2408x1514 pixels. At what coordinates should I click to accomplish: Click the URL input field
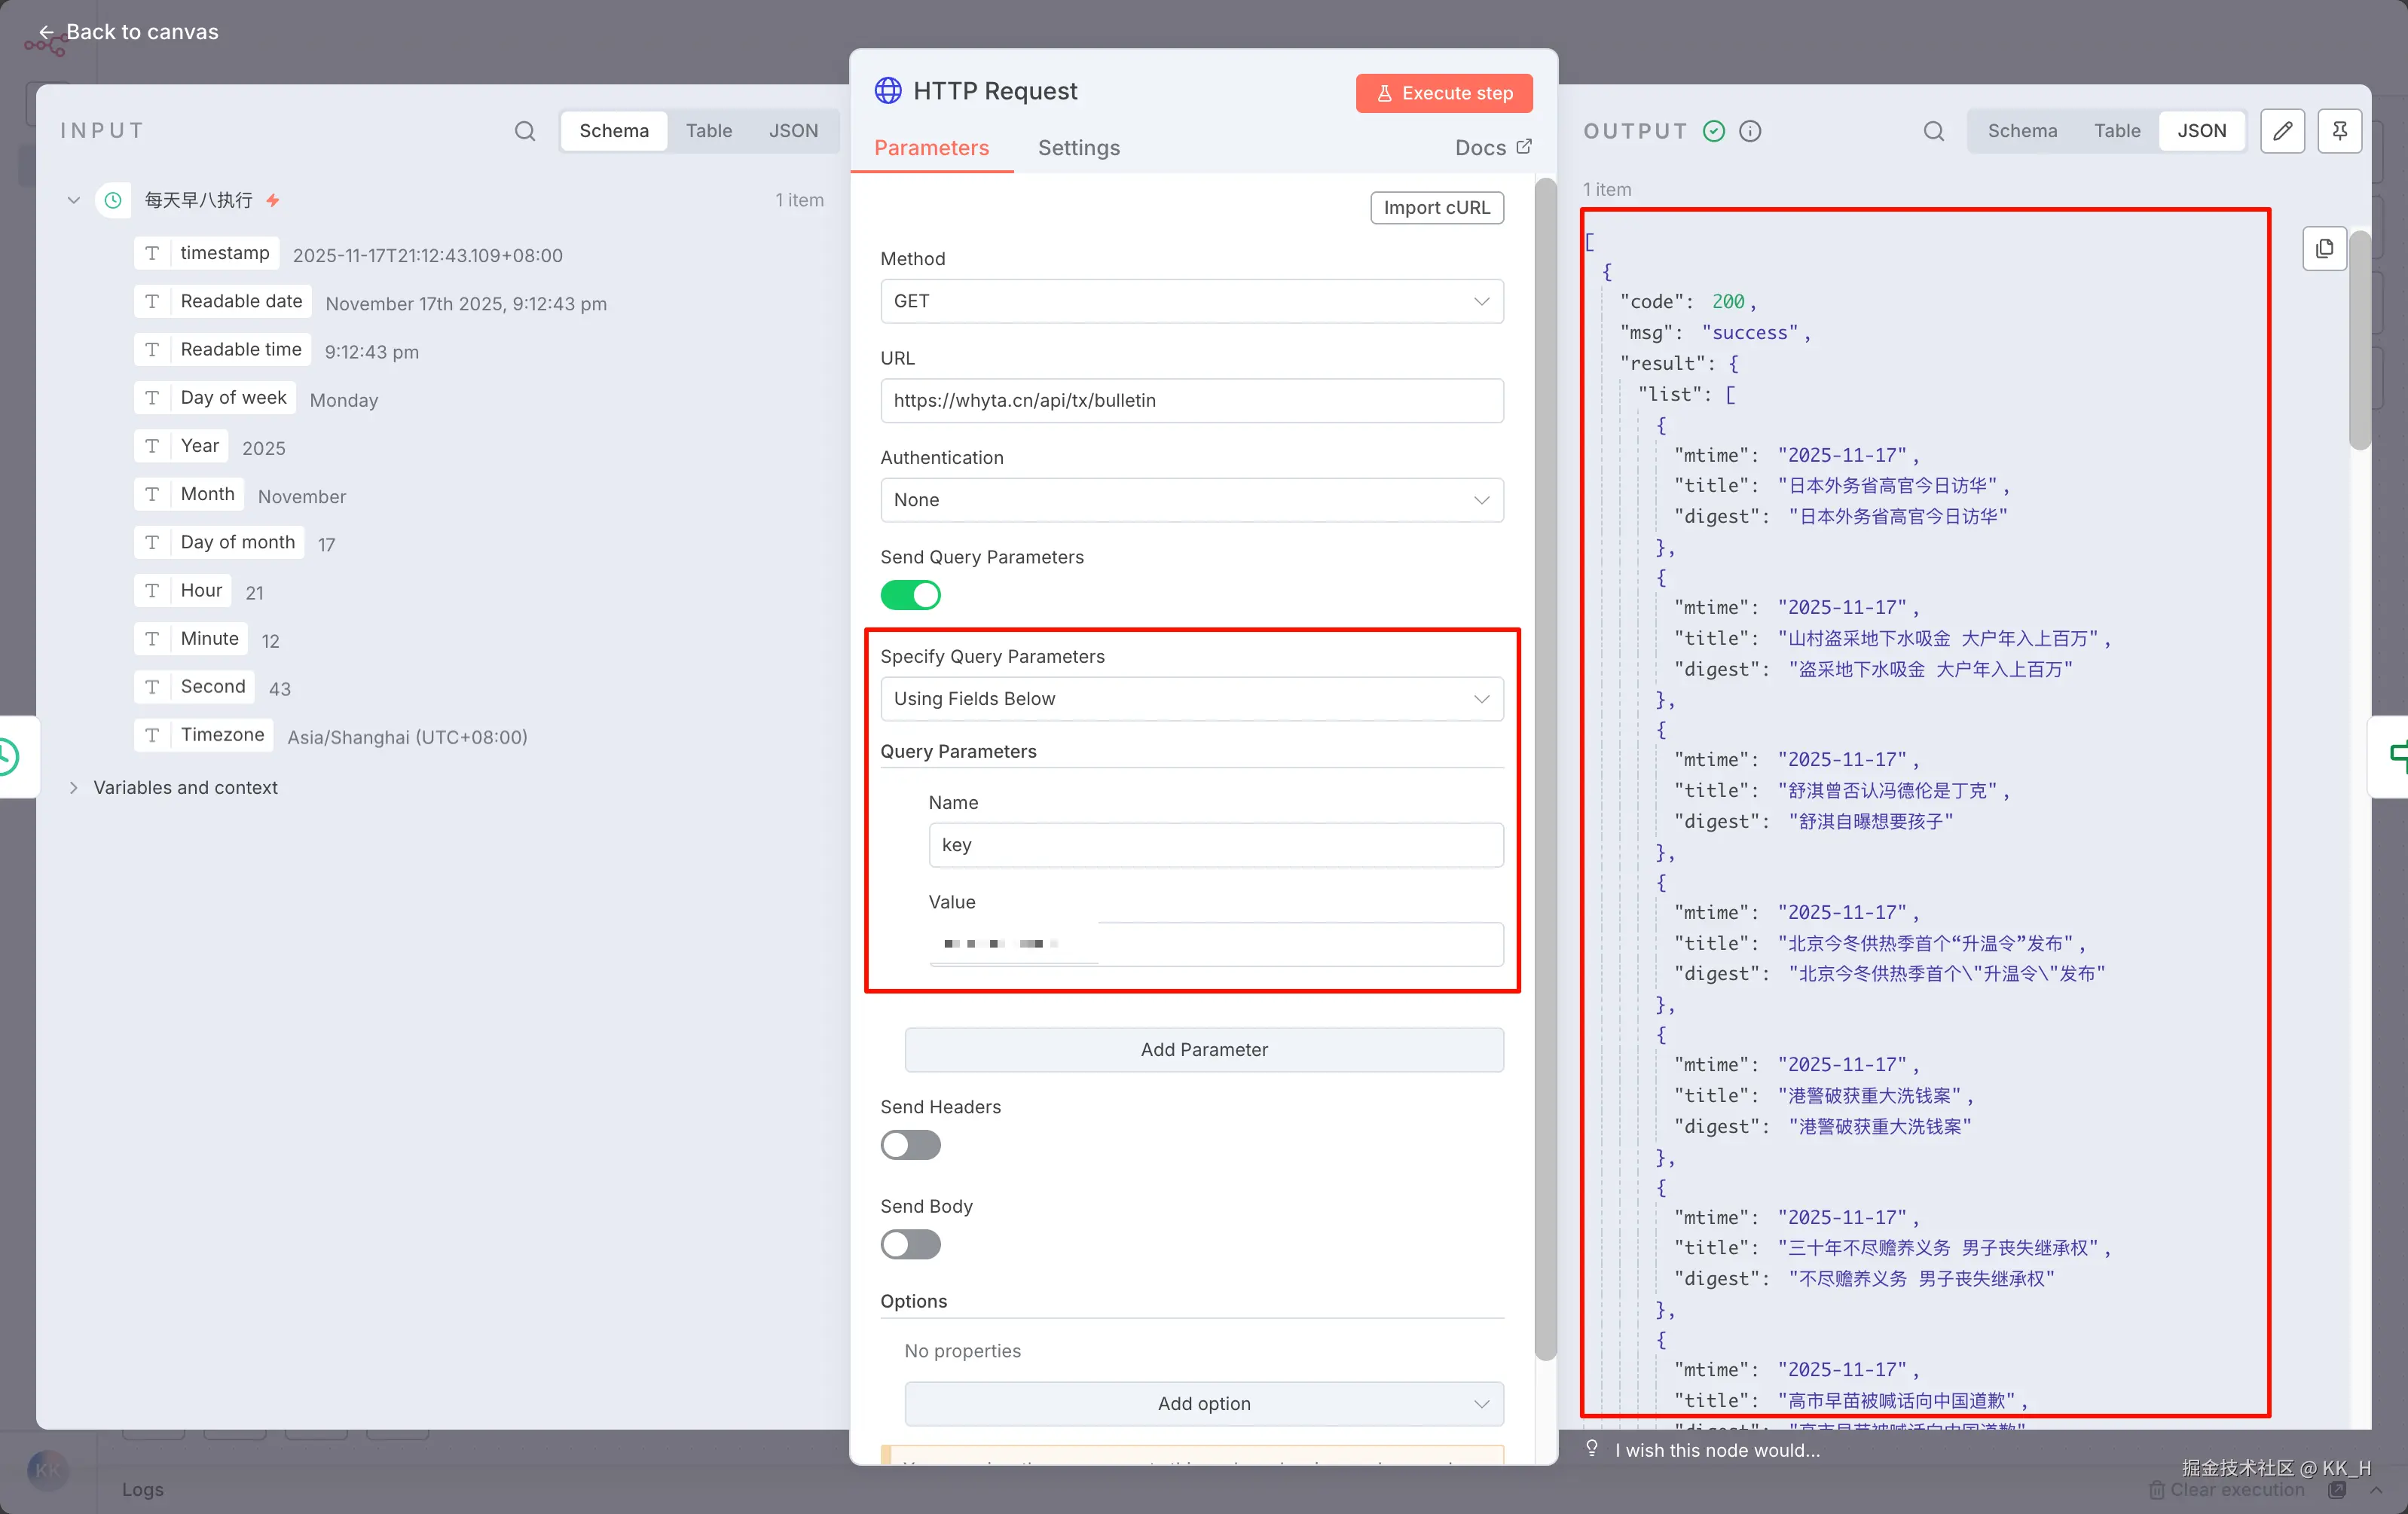click(x=1191, y=400)
